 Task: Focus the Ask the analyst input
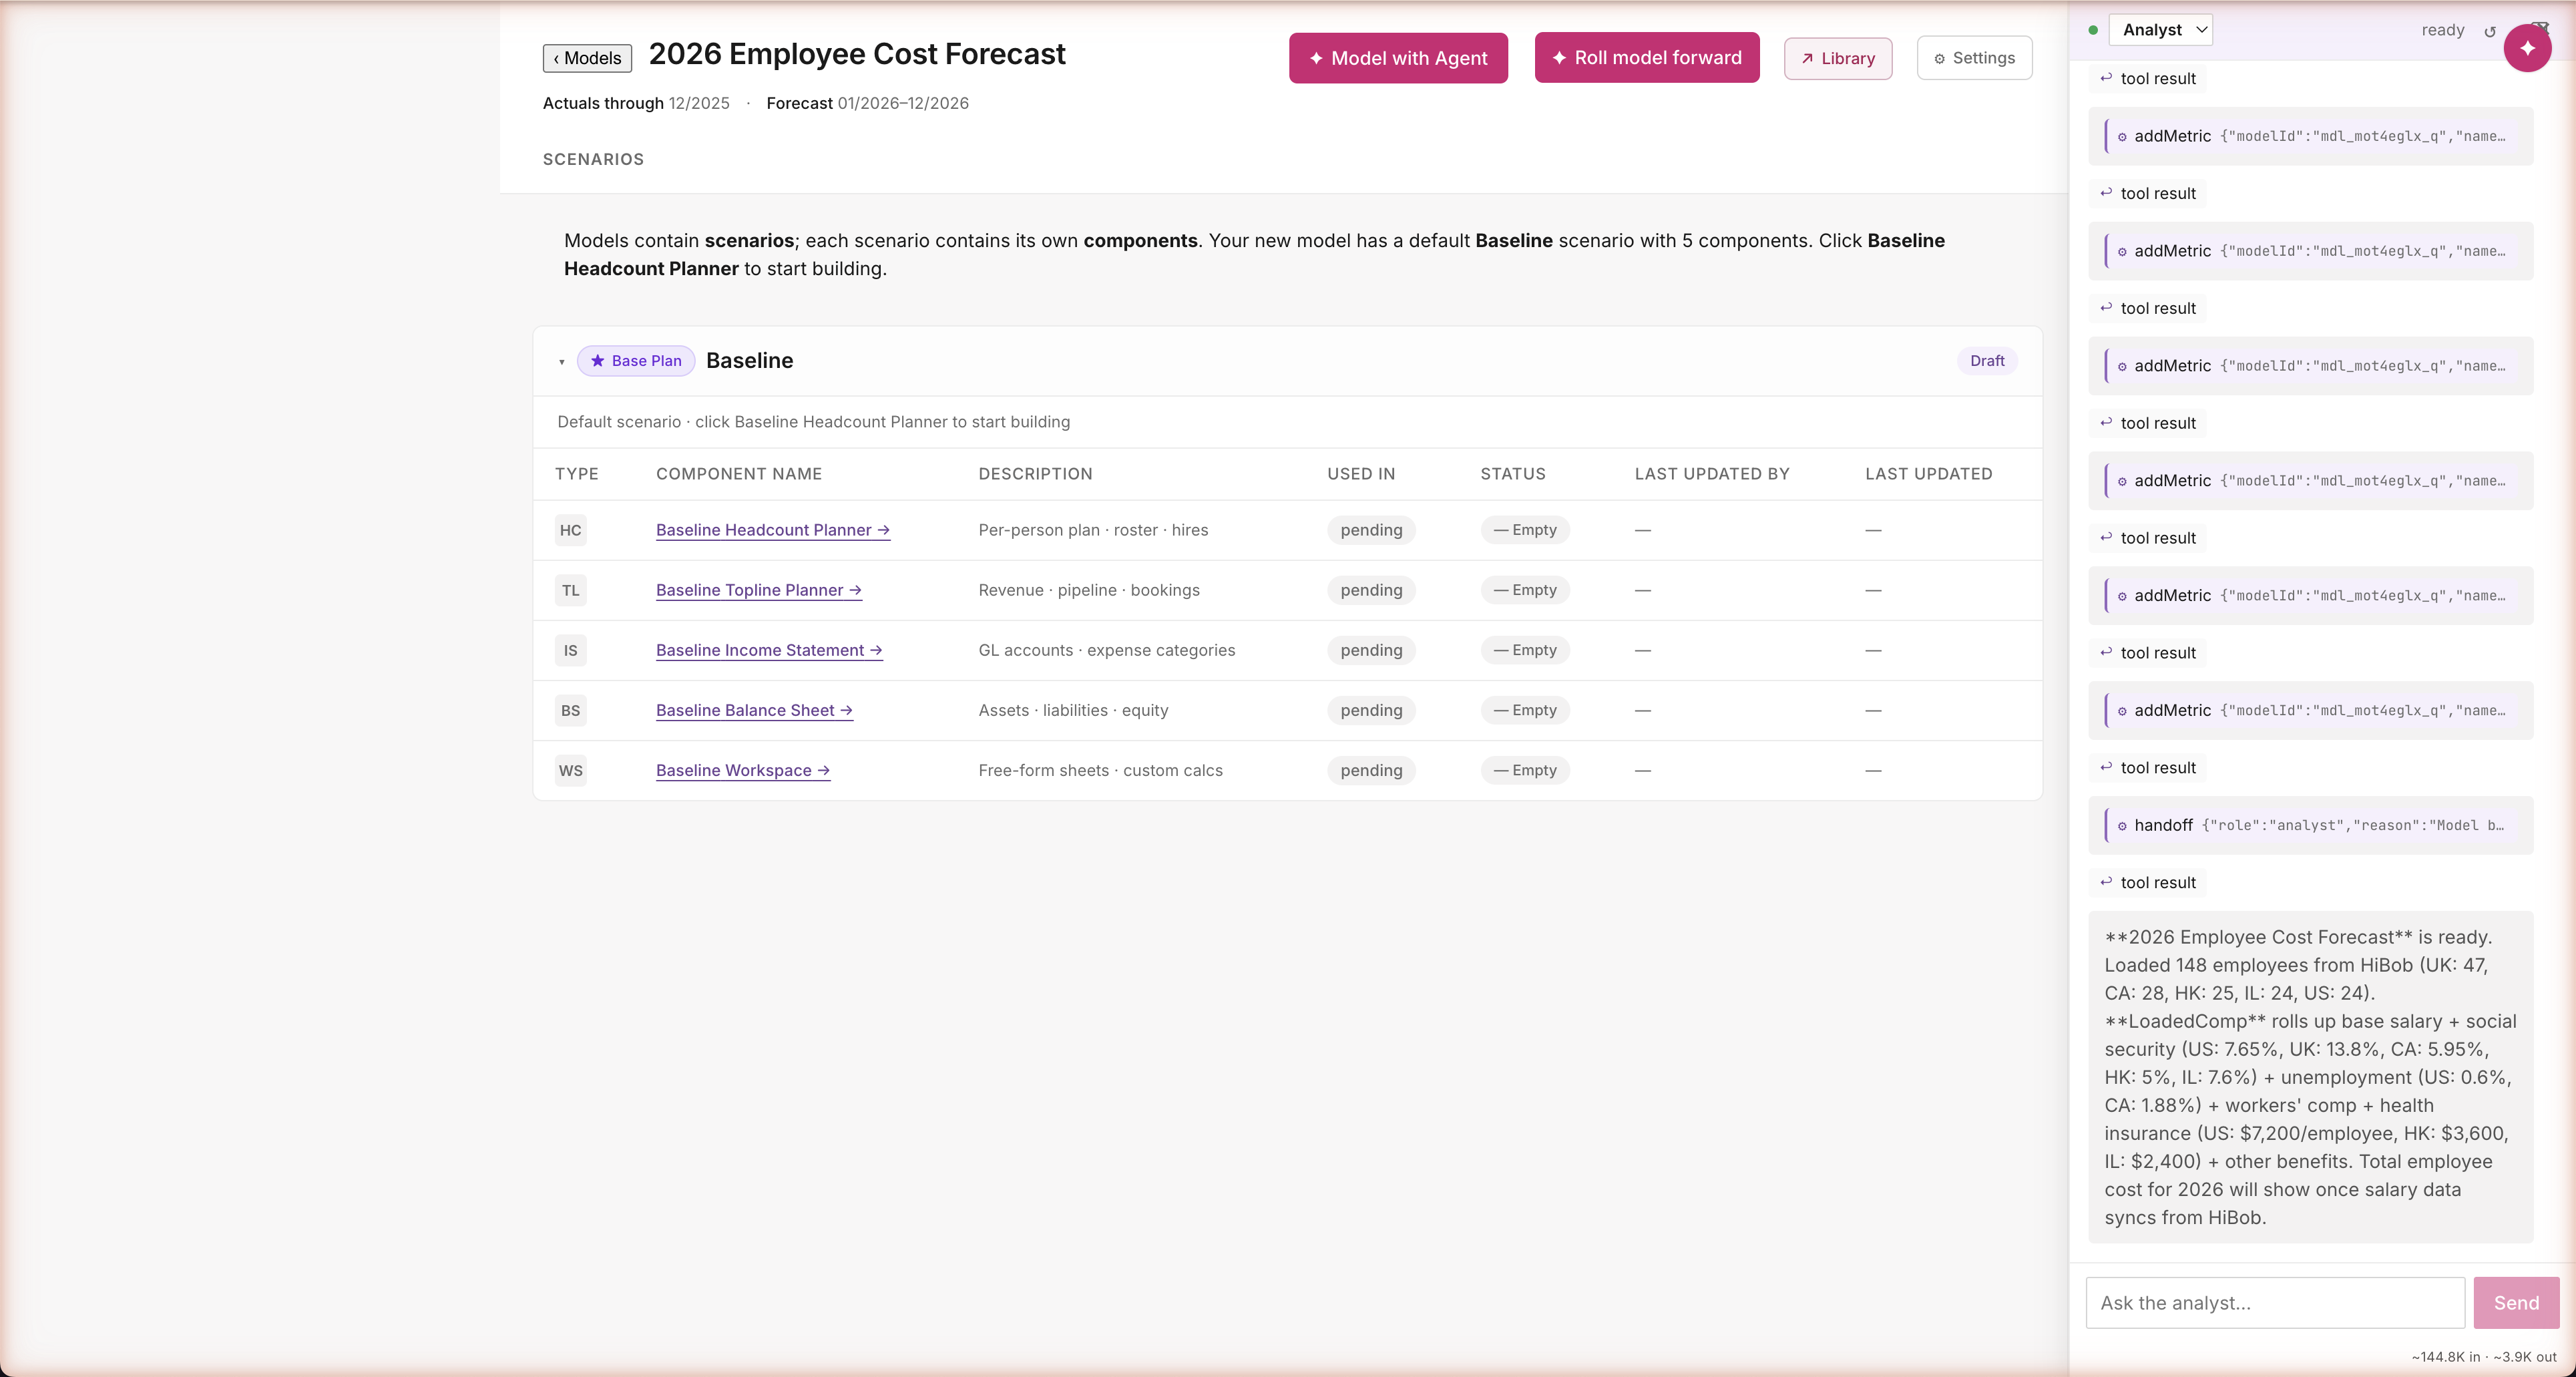(x=2275, y=1303)
